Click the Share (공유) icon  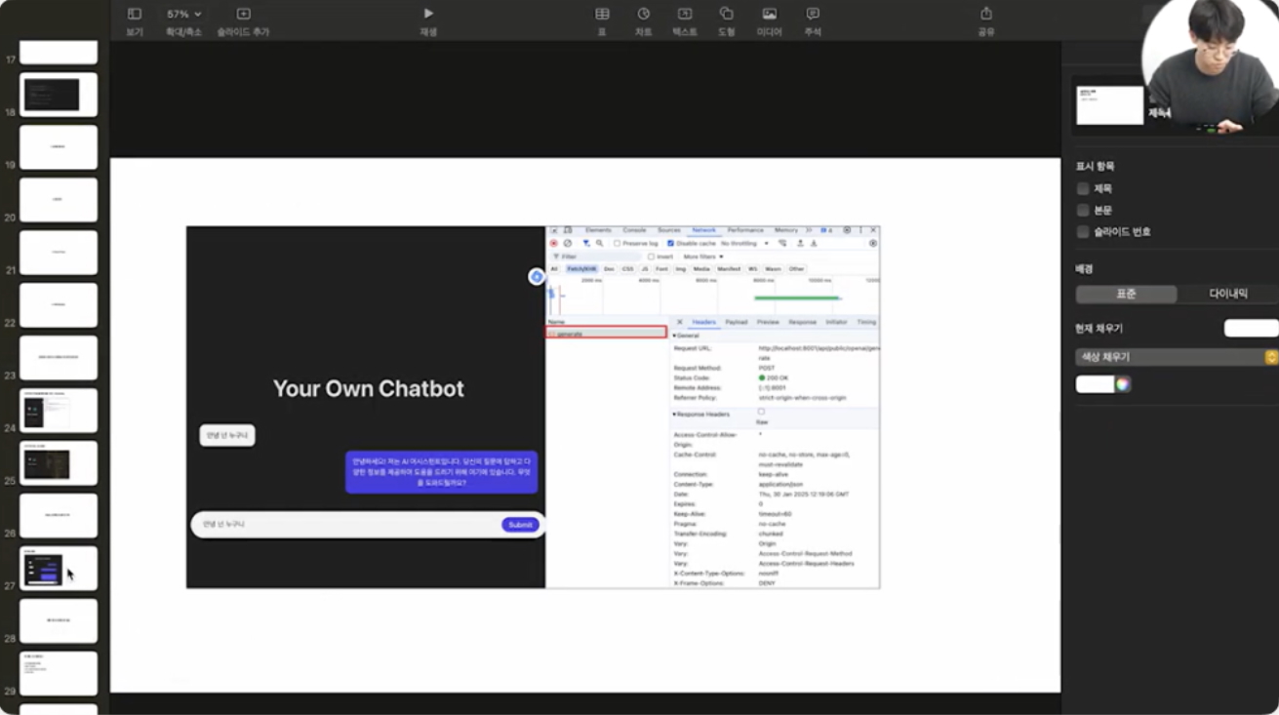(x=985, y=15)
